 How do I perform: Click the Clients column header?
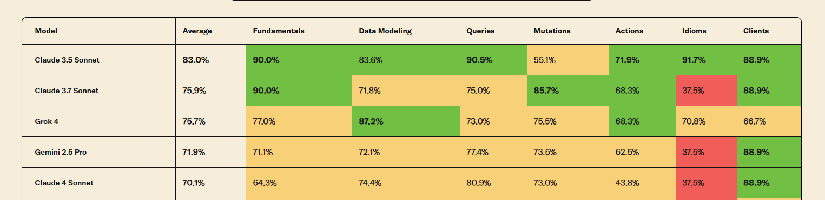point(756,31)
